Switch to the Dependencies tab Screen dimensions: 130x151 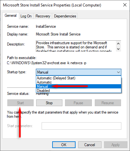pos(65,16)
